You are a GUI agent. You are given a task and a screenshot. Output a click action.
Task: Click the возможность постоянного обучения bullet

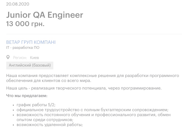(94, 117)
